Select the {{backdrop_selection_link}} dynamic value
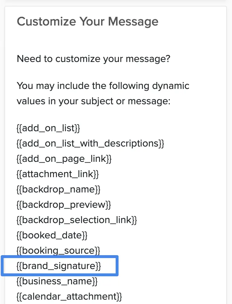This screenshot has width=232, height=304. tap(77, 220)
